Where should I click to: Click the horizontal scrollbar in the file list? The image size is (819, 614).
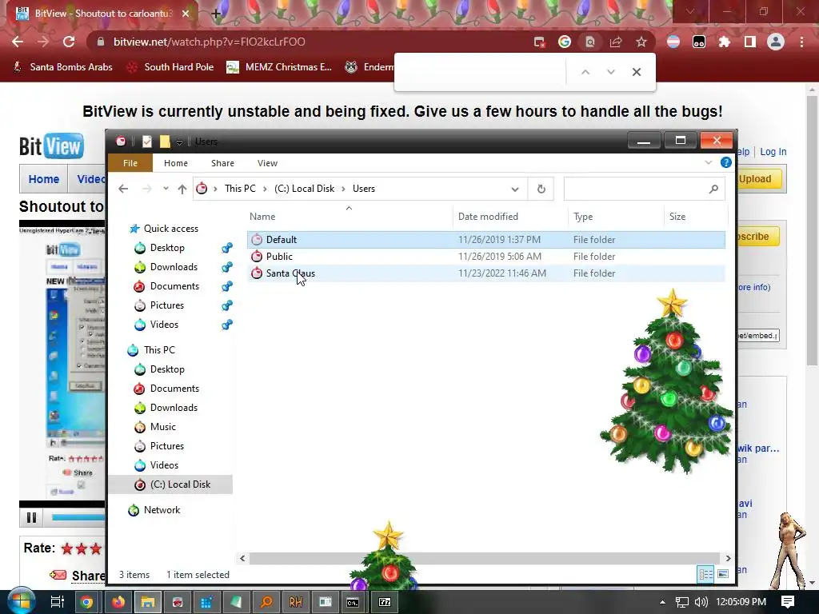pos(485,558)
